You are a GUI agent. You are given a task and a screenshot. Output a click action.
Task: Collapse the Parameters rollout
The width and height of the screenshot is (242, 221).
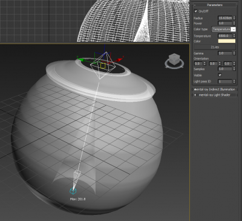pyautogui.click(x=215, y=5)
